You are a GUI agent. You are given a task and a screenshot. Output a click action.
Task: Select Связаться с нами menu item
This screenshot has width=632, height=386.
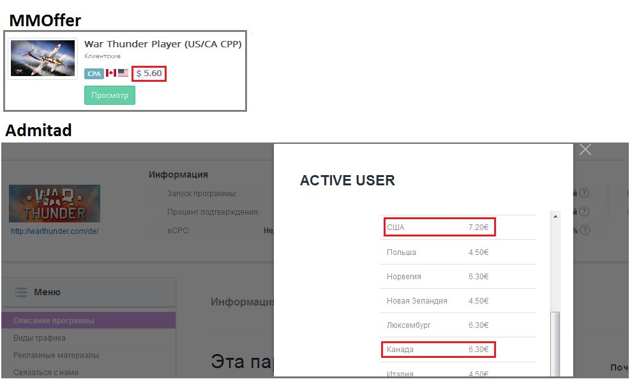click(46, 372)
